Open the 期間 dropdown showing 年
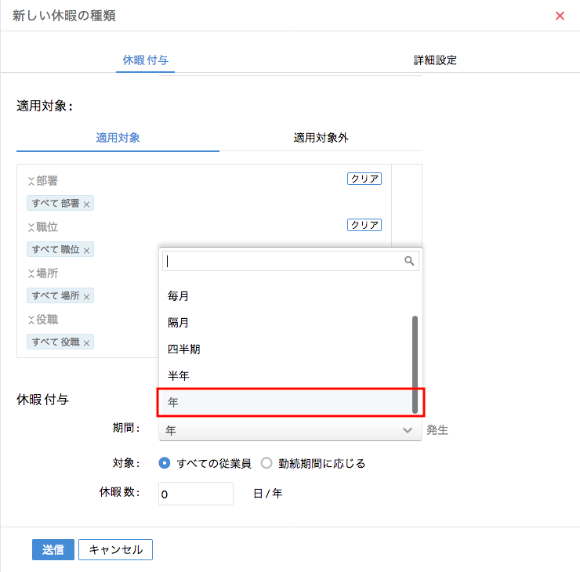The width and height of the screenshot is (580, 572). pos(289,430)
